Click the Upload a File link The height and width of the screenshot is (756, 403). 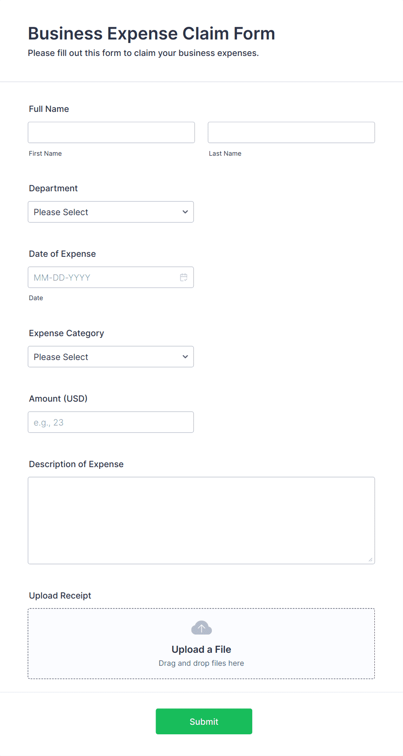tap(201, 649)
